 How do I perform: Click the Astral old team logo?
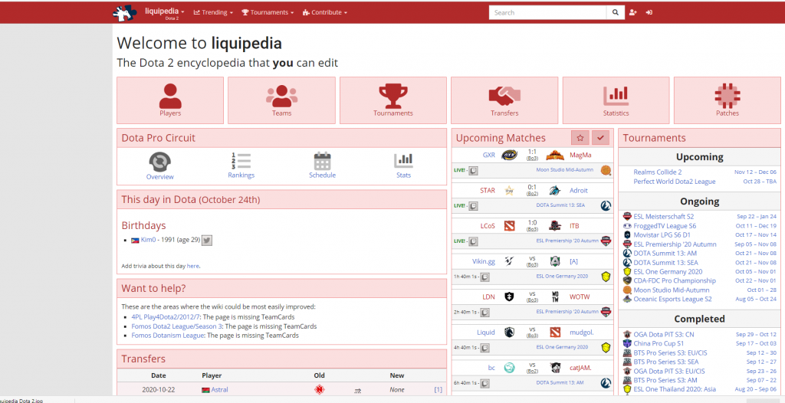click(320, 389)
